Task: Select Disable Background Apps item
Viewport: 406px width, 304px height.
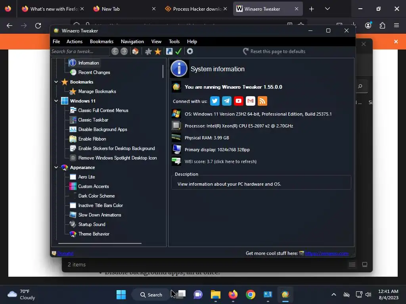Action: [103, 129]
